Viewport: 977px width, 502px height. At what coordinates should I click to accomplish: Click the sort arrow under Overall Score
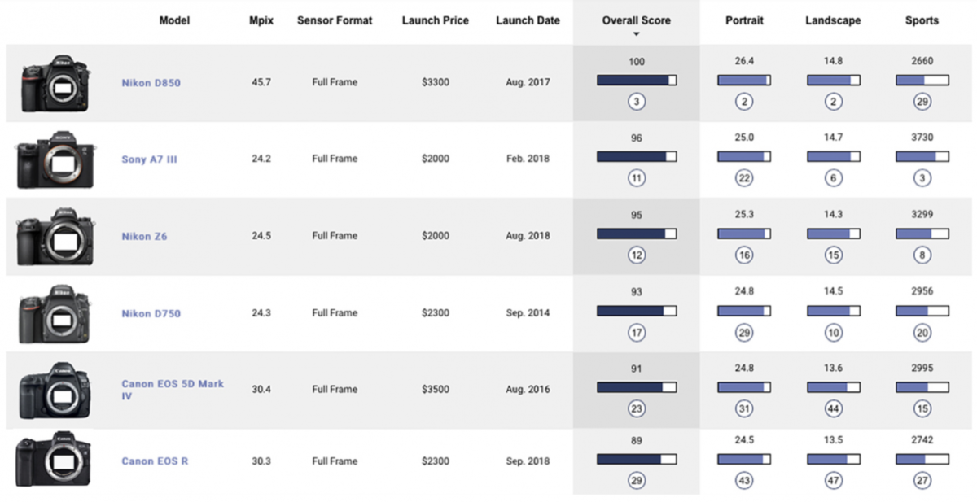point(637,34)
